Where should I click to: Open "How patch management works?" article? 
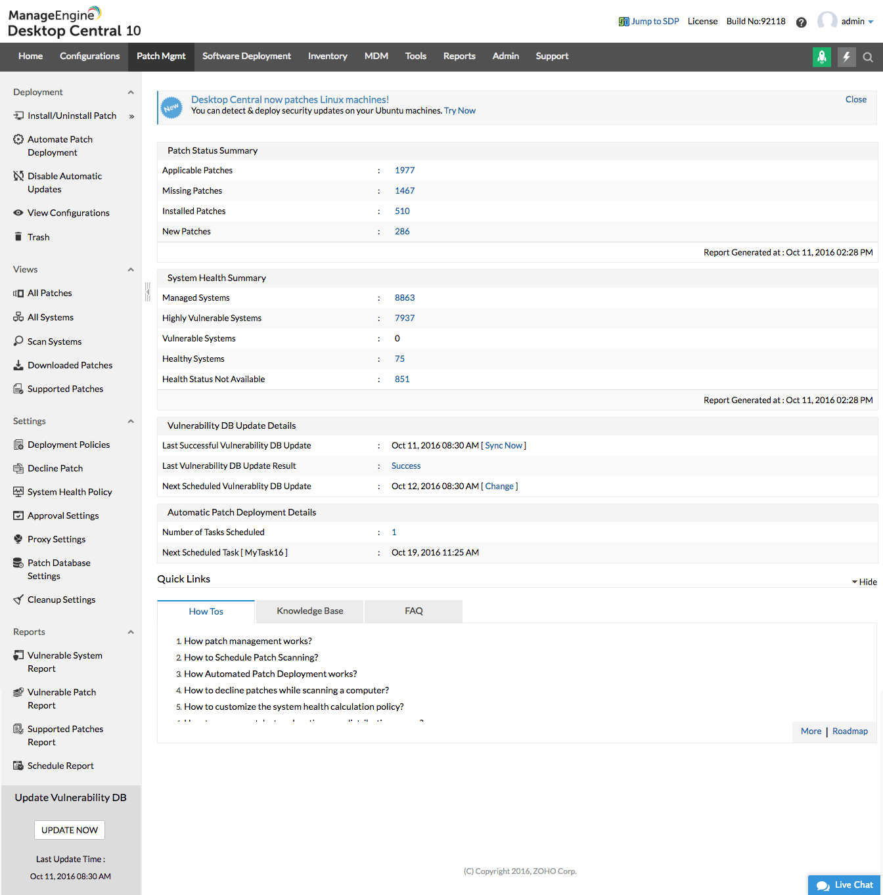pyautogui.click(x=248, y=641)
